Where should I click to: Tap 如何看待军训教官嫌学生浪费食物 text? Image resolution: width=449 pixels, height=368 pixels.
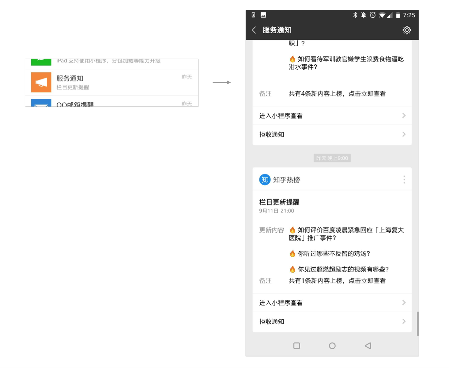click(x=346, y=63)
